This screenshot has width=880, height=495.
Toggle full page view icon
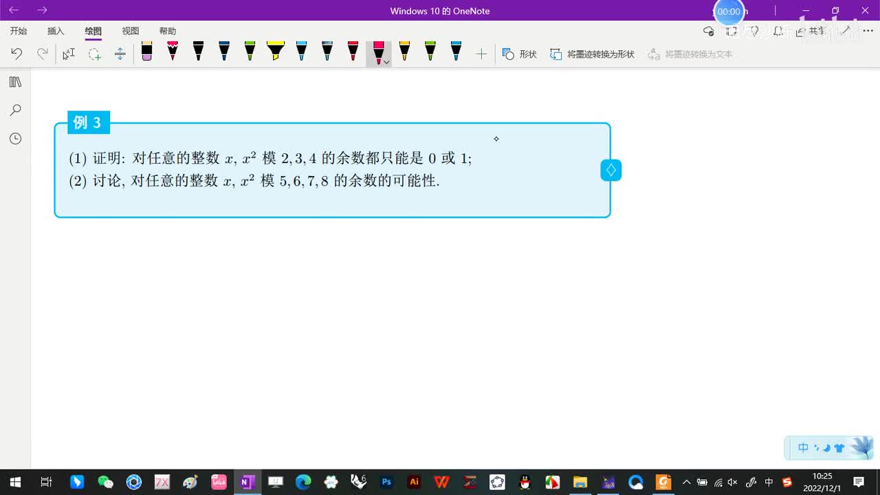coord(731,31)
